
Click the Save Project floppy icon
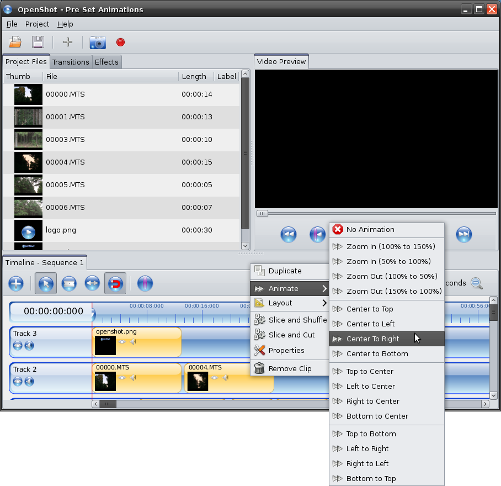click(38, 42)
